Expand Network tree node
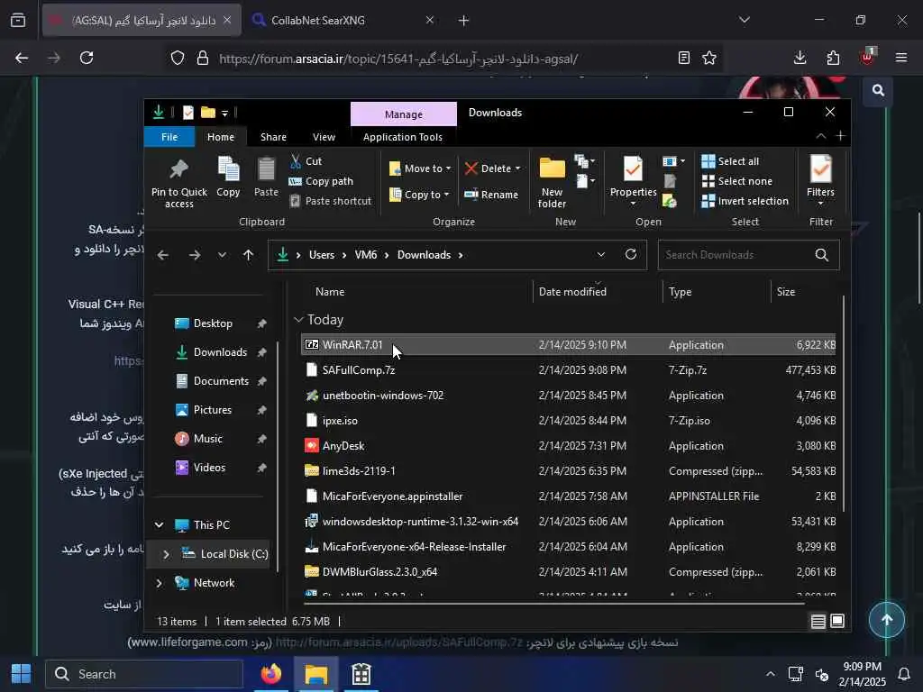923x692 pixels. 159,583
